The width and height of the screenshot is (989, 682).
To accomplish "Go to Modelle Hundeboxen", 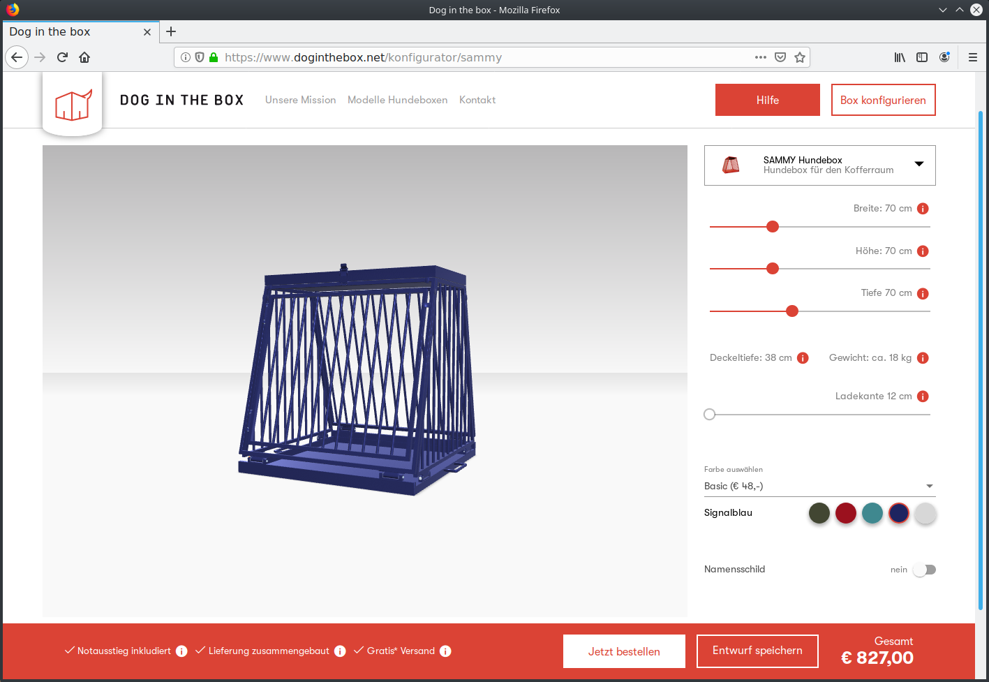I will (398, 100).
